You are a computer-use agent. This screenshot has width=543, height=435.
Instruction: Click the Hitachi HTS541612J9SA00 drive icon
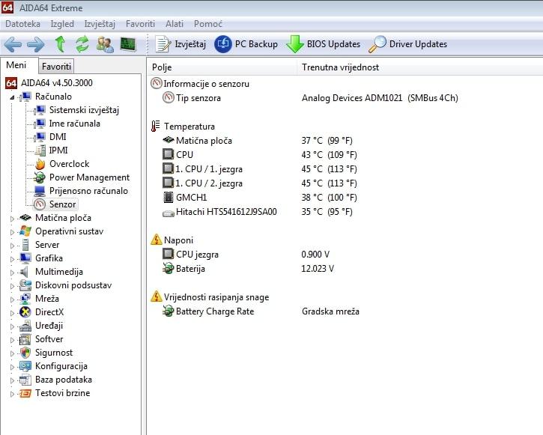click(x=169, y=213)
